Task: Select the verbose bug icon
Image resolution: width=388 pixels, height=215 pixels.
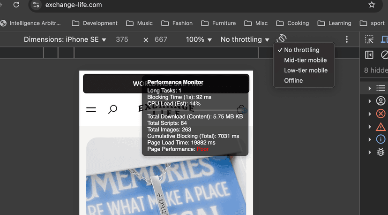Action: [x=381, y=152]
